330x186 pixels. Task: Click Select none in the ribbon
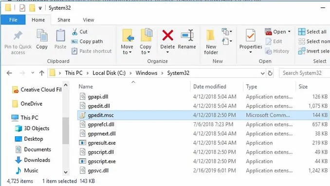[x=314, y=41]
